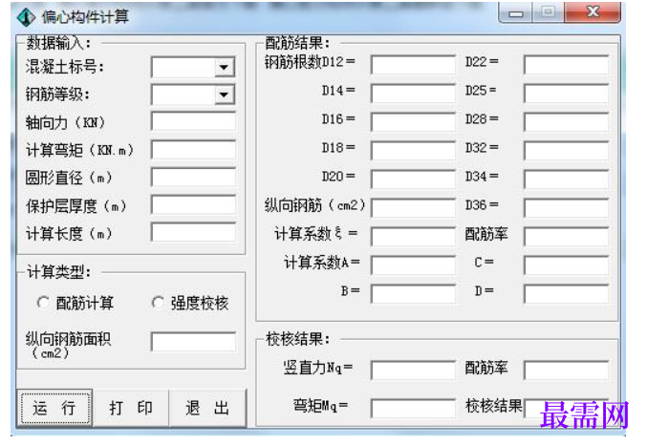Click the D36 result field

[566, 208]
